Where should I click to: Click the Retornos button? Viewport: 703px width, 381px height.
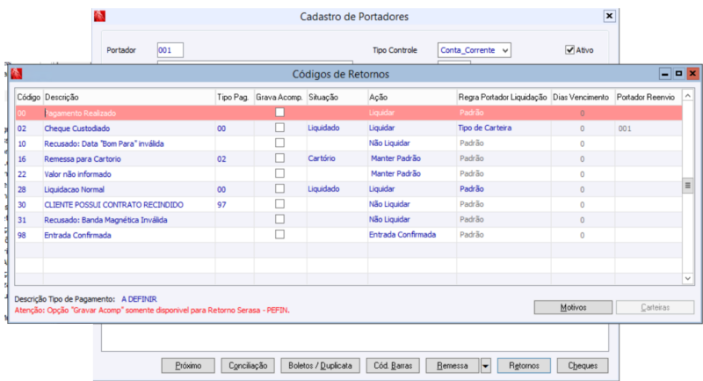point(524,366)
